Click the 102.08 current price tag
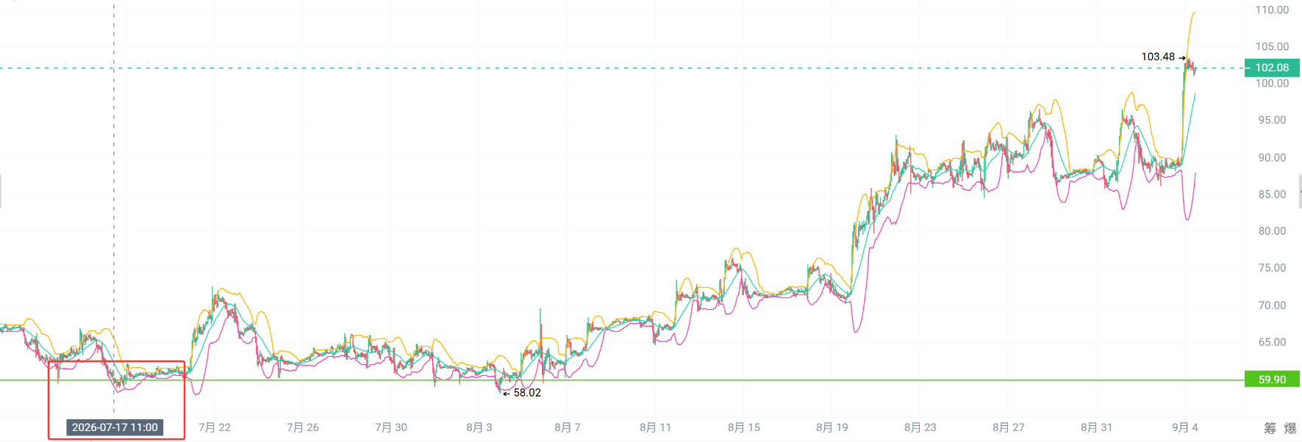 (1272, 68)
